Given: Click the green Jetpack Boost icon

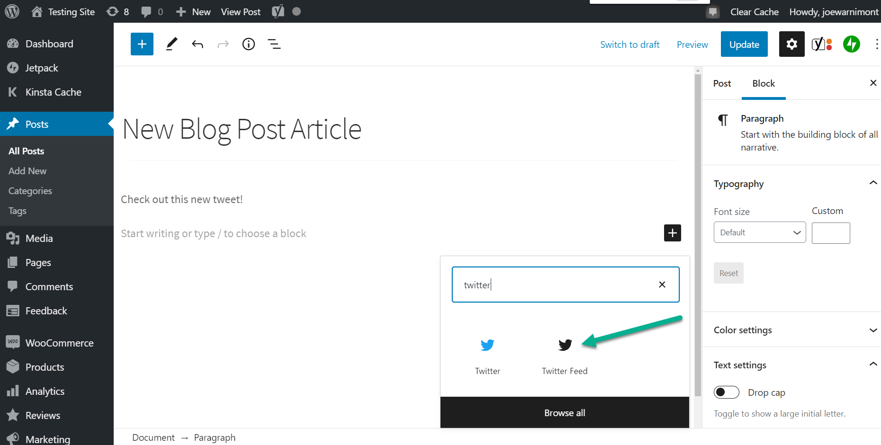Looking at the screenshot, I should [851, 44].
